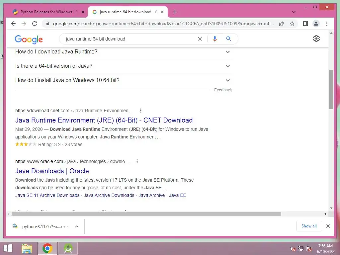This screenshot has height=255, width=340.
Task: Select the java runtime 64 bit download tab
Action: 127,12
